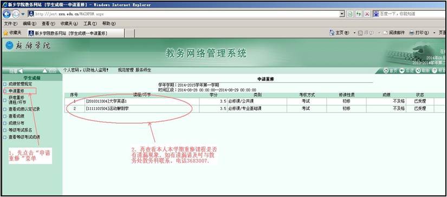The image size is (447, 197).
Task: Open the 编辑(E) menu
Action: [x=29, y=24]
